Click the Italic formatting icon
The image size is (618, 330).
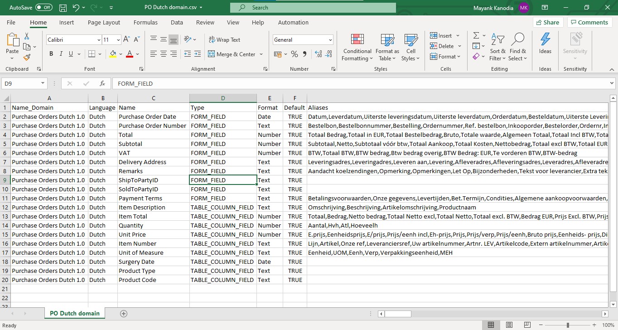click(62, 54)
